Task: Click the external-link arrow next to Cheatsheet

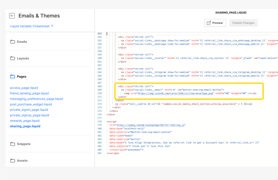Action: 52,26
